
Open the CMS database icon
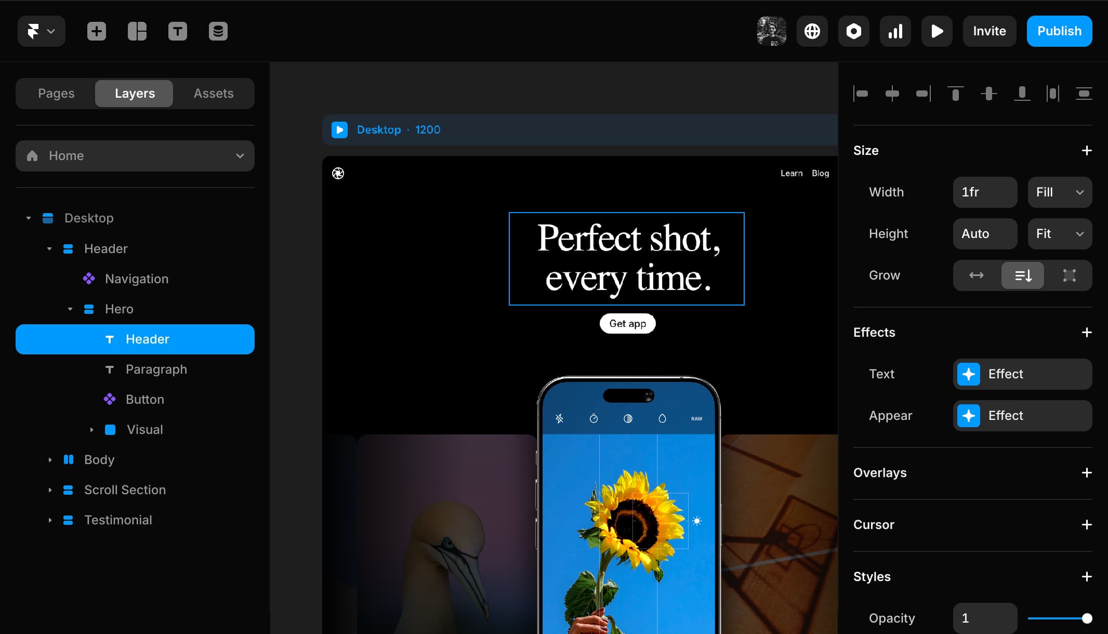pyautogui.click(x=218, y=31)
